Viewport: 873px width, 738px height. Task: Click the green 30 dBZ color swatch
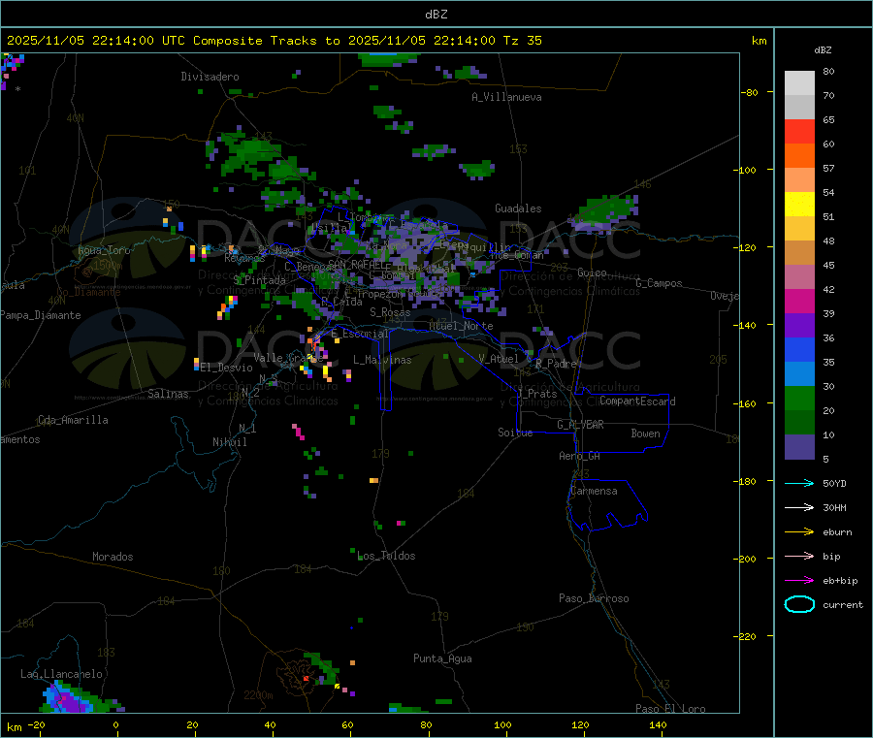[799, 398]
